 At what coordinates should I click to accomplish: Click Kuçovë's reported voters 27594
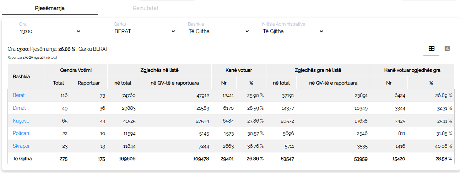click(202, 121)
